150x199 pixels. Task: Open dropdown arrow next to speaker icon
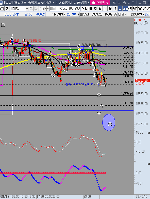(x=48, y=9)
